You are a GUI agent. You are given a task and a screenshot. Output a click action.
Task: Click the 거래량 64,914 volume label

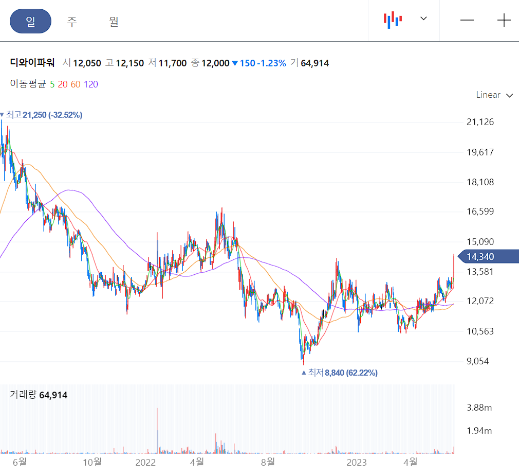pos(39,395)
